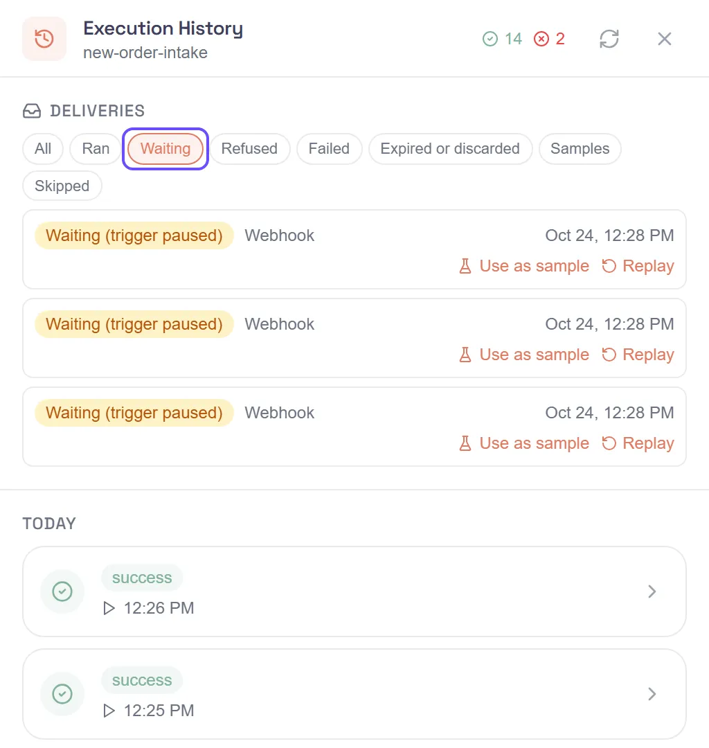Image resolution: width=709 pixels, height=748 pixels.
Task: Filter deliveries by Refused
Action: click(x=249, y=148)
